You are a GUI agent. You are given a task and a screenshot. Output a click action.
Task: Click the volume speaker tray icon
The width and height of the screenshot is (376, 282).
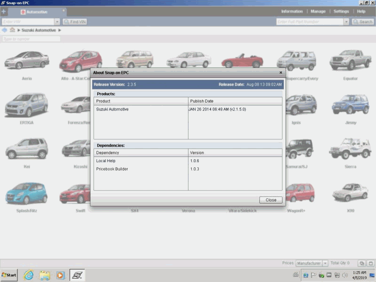[345, 275]
